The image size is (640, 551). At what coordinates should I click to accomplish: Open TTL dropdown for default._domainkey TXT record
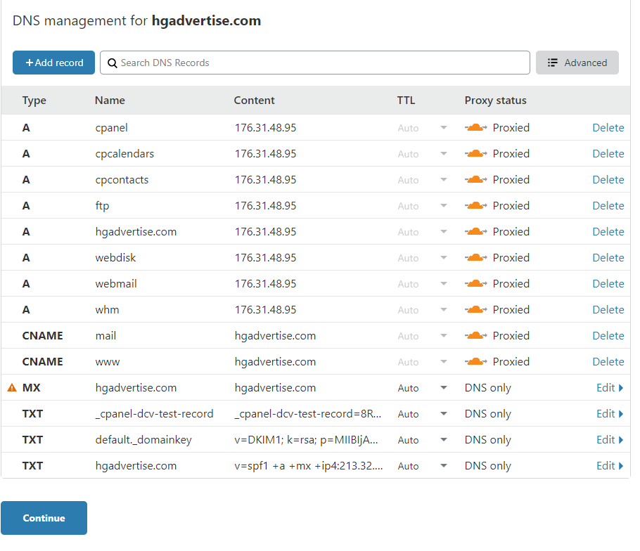click(x=443, y=440)
